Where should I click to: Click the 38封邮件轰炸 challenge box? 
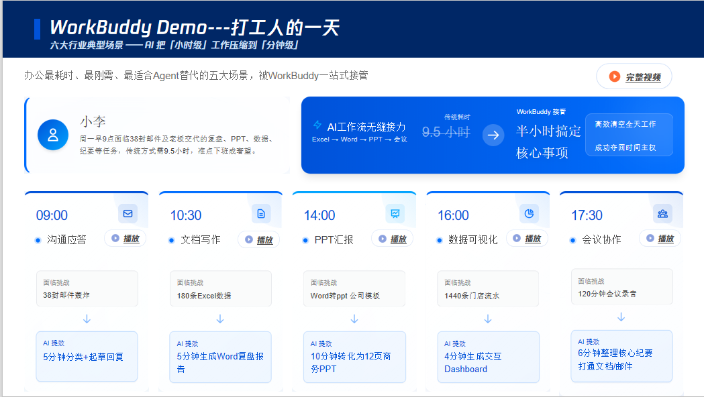click(87, 288)
